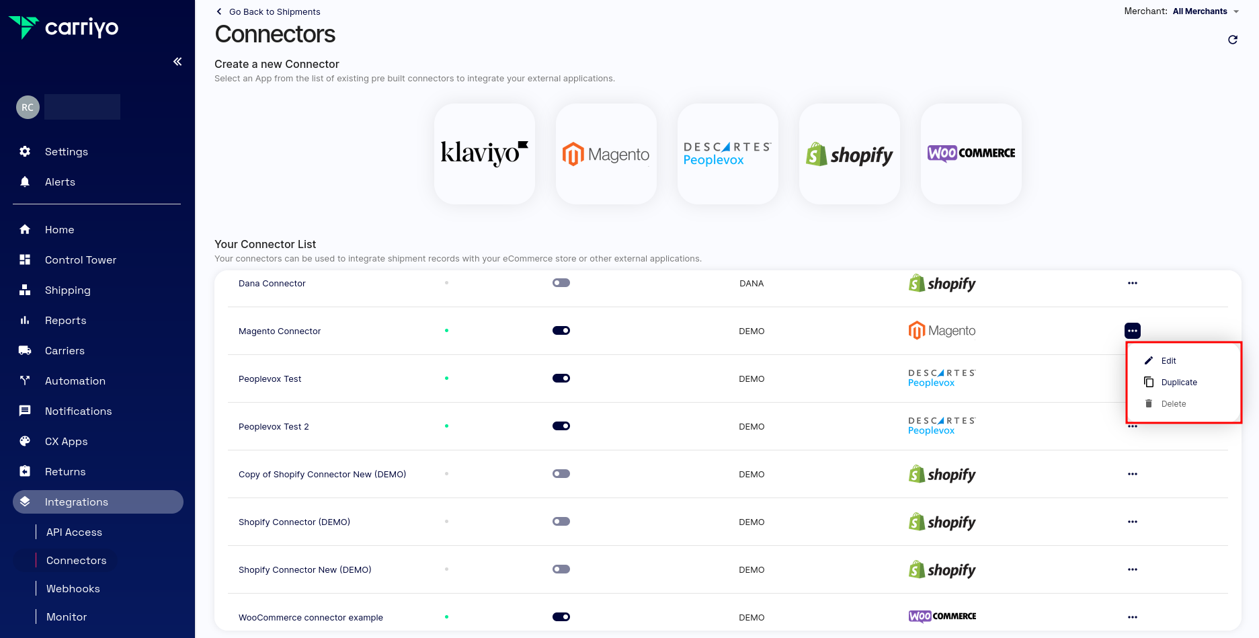Image resolution: width=1259 pixels, height=638 pixels.
Task: Open more options for Dana Connector
Action: 1133,283
